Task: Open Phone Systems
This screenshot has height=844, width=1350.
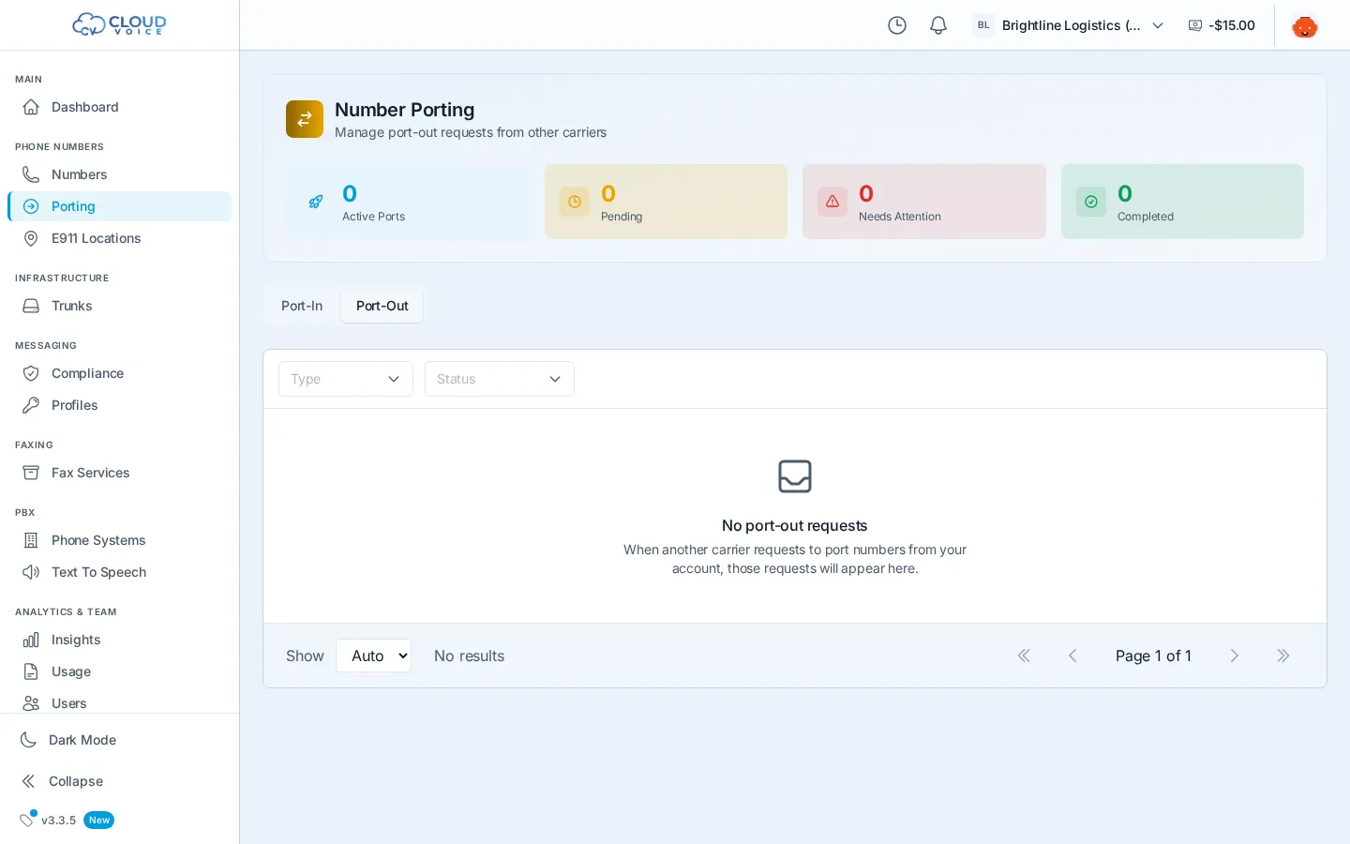Action: (119, 540)
